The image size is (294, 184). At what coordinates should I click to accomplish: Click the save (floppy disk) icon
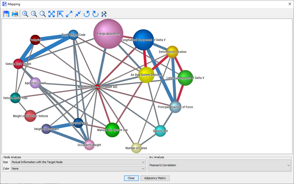point(6,14)
